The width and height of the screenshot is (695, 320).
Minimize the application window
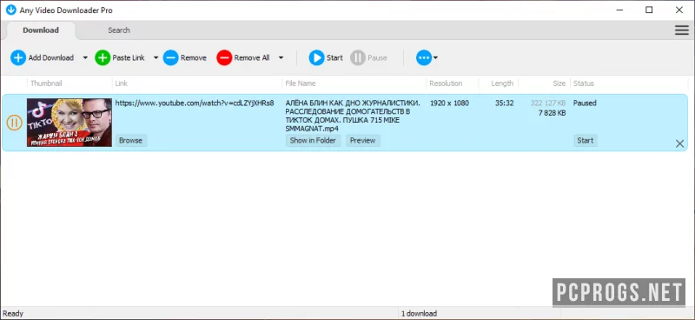619,10
